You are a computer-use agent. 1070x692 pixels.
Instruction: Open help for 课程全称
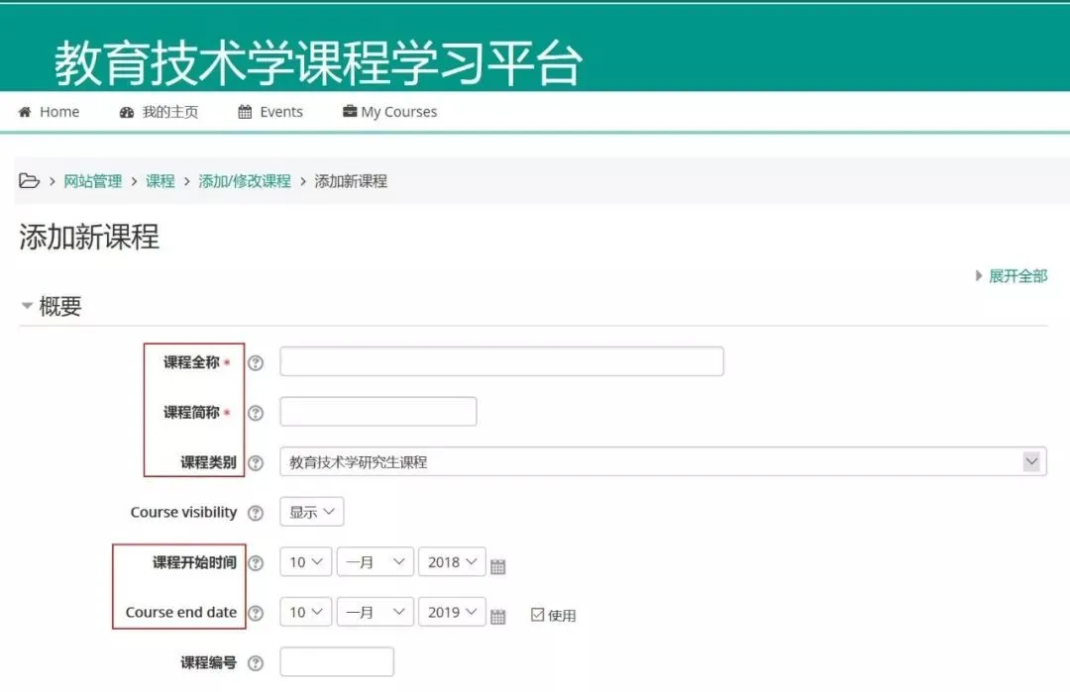coord(256,362)
